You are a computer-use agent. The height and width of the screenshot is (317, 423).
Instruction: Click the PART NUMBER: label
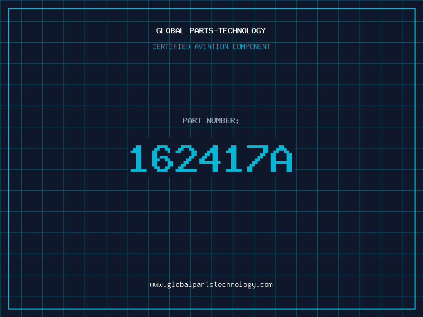pos(211,120)
